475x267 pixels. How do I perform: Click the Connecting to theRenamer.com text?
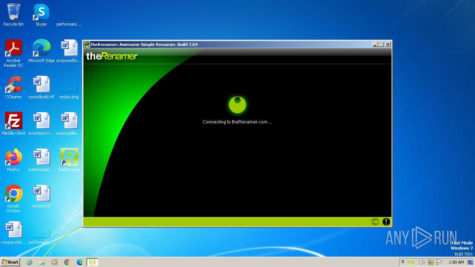pyautogui.click(x=237, y=122)
